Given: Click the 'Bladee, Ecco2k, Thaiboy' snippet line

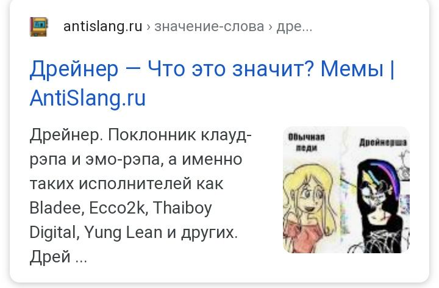Looking at the screenshot, I should [x=121, y=208].
